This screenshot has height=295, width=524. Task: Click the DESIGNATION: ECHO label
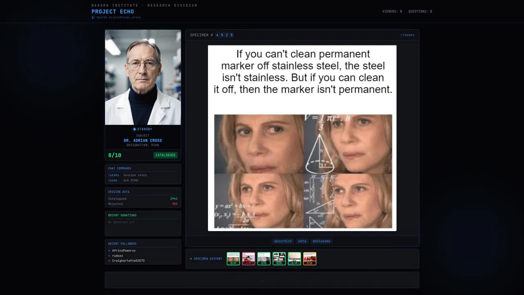[x=143, y=145]
